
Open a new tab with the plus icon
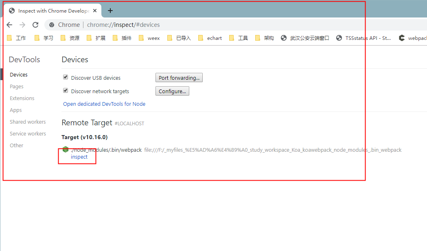pos(110,11)
